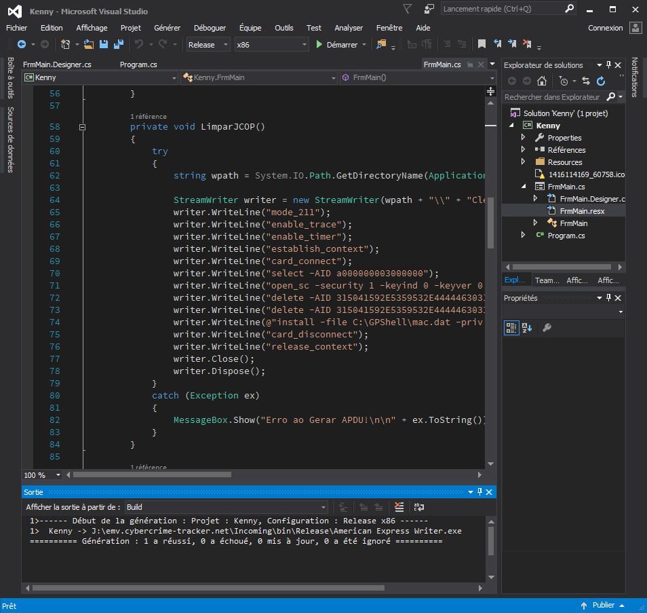Open the Release configuration dropdown
The height and width of the screenshot is (613, 647).
tap(209, 45)
